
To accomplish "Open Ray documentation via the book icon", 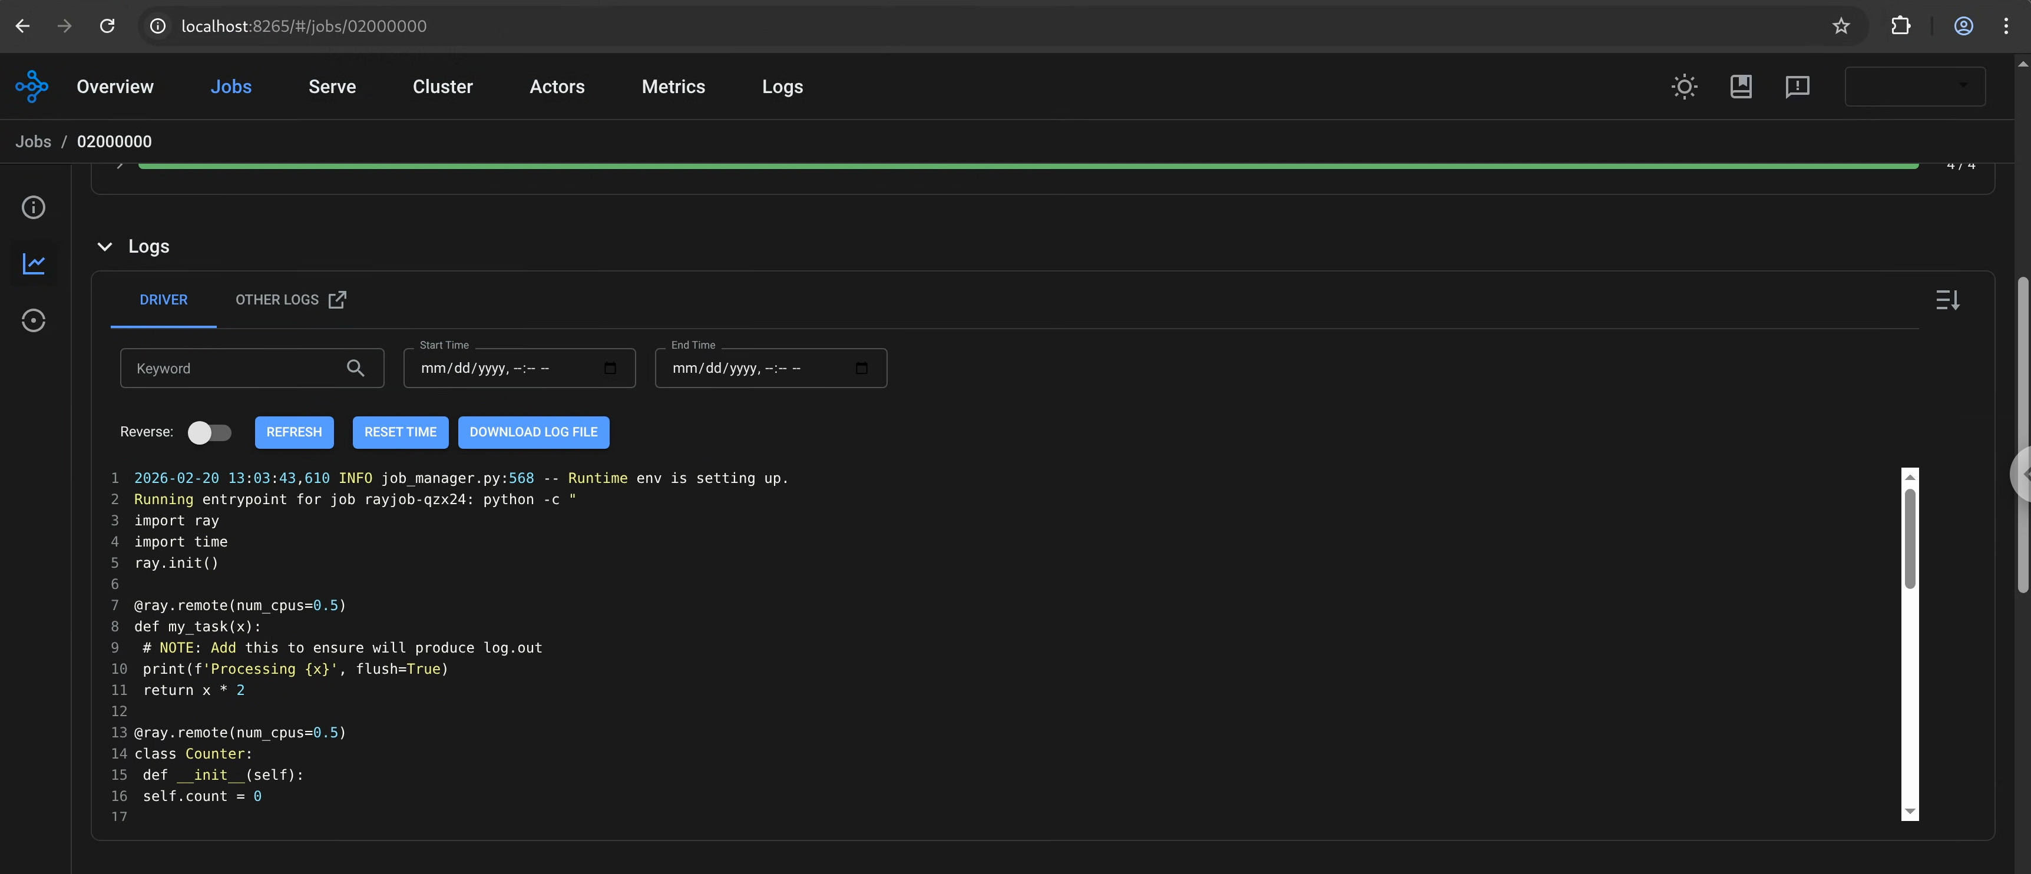I will (1742, 87).
